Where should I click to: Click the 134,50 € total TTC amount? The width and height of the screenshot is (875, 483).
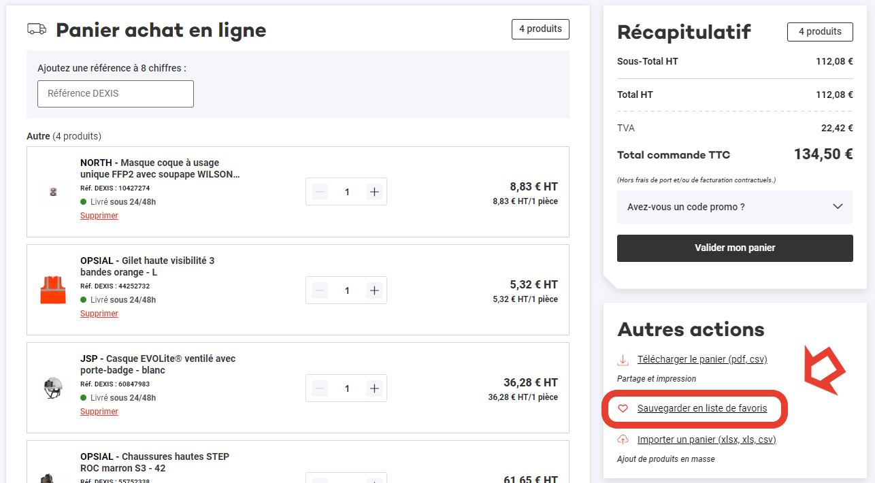tap(823, 154)
